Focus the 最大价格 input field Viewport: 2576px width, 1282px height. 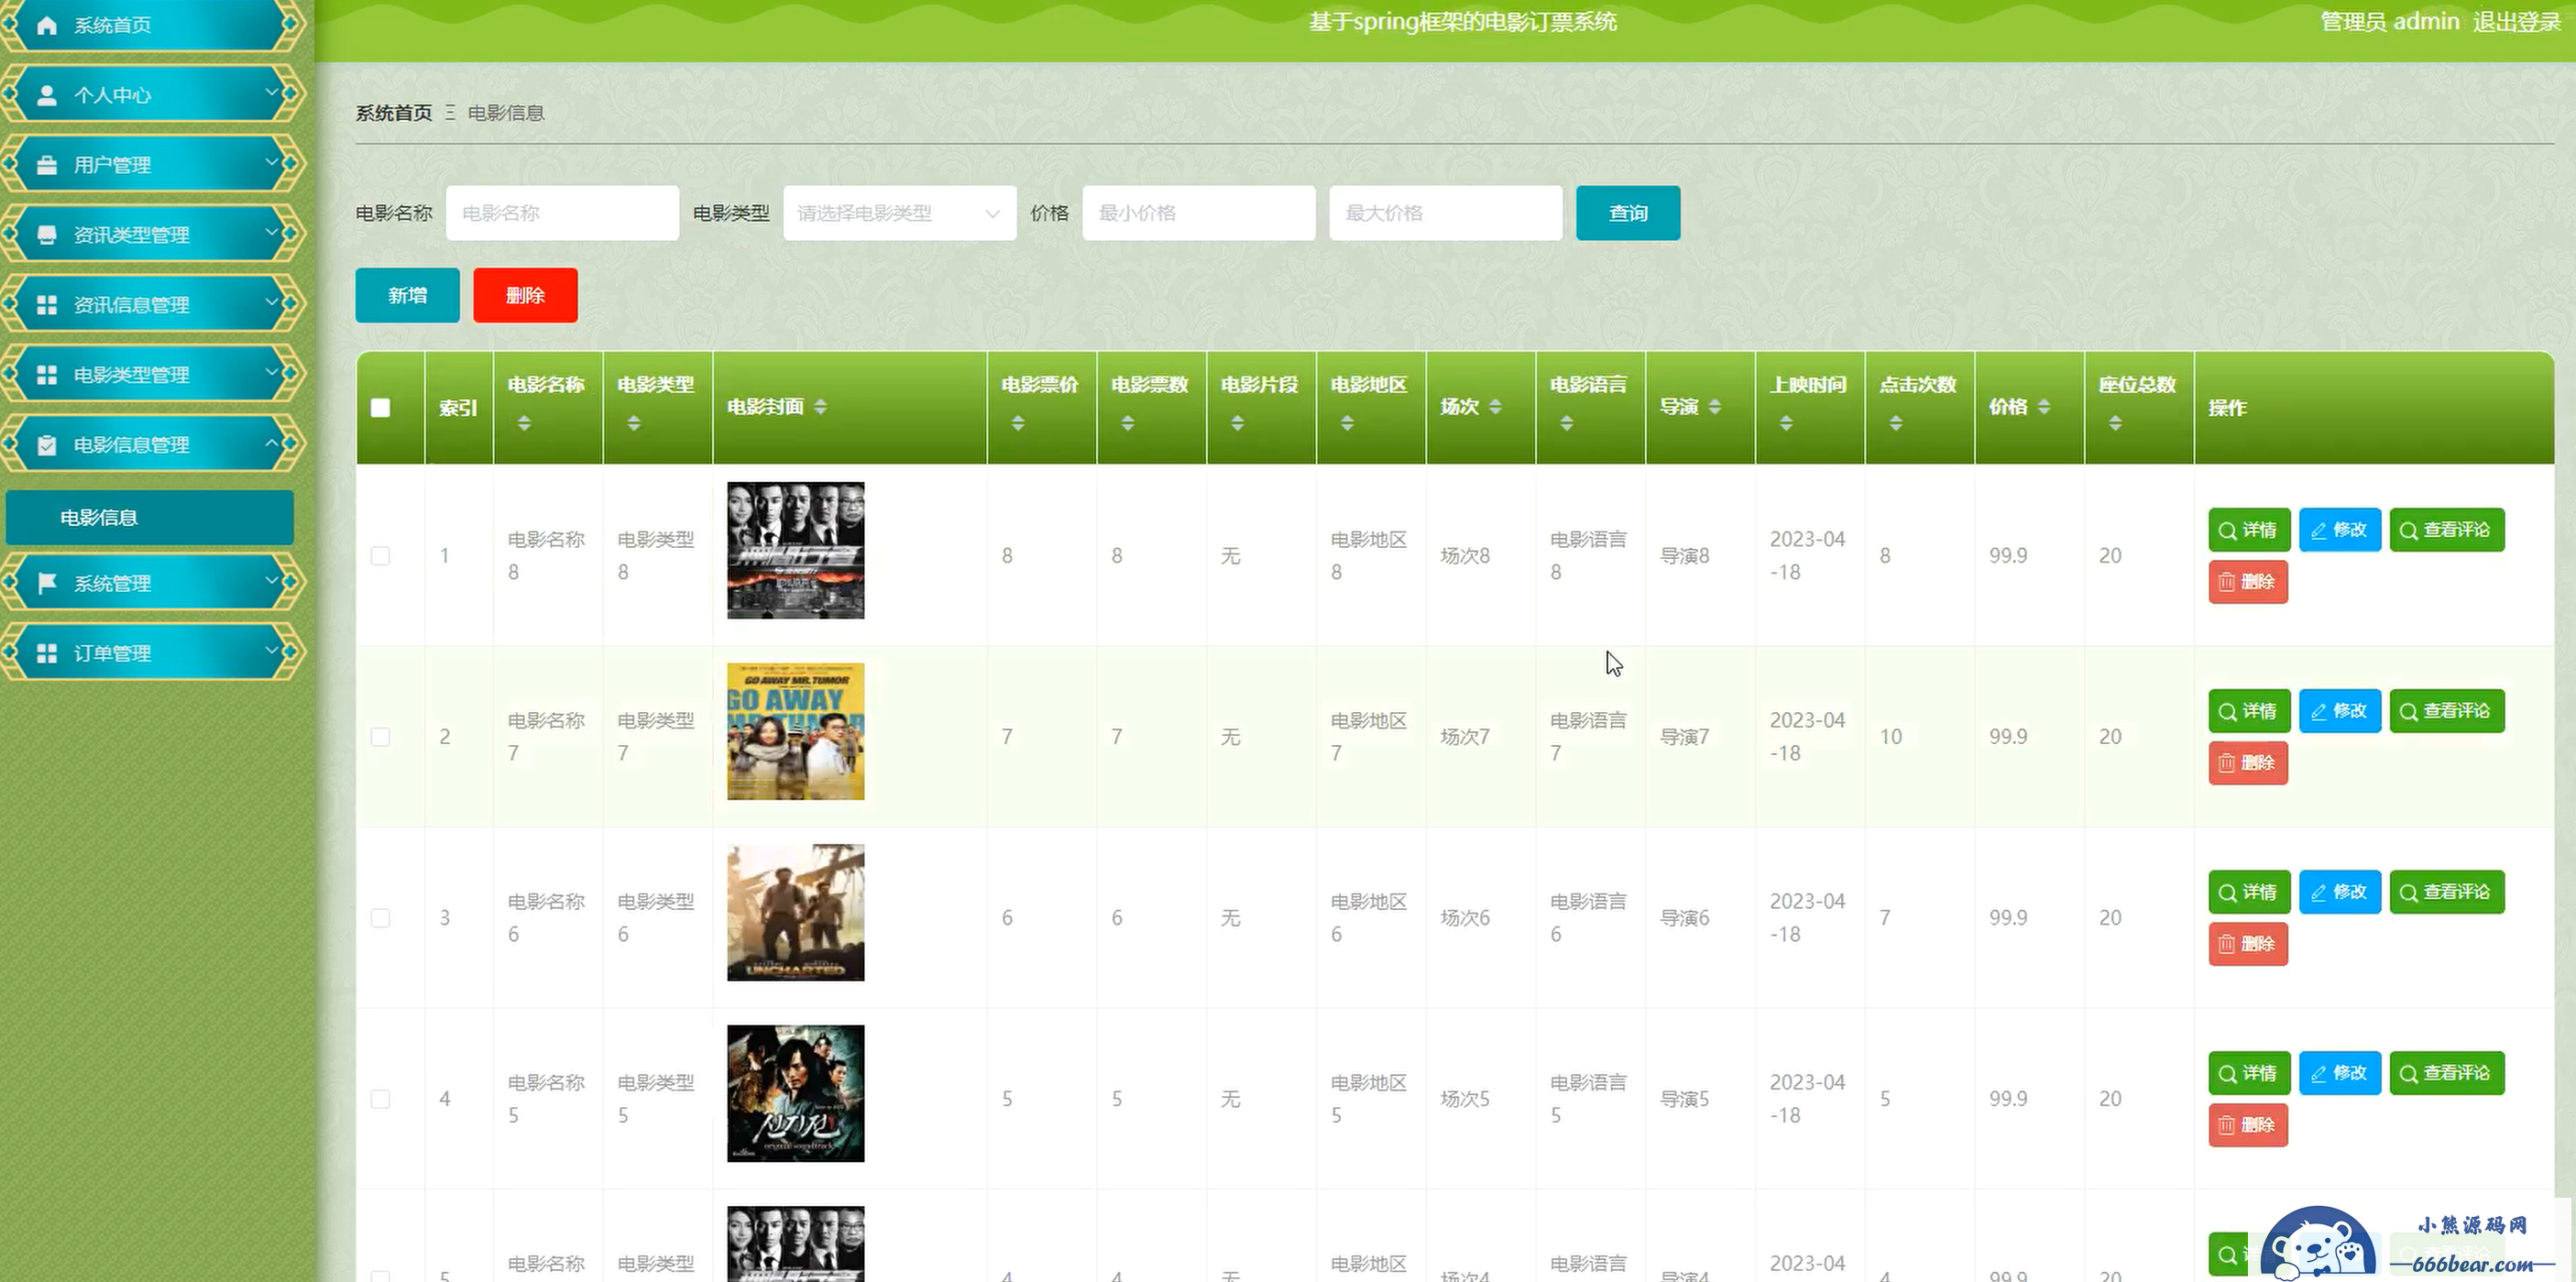(x=1445, y=213)
